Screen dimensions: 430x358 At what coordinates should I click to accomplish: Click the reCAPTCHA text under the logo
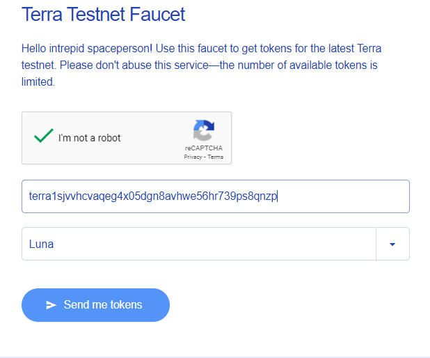204,148
